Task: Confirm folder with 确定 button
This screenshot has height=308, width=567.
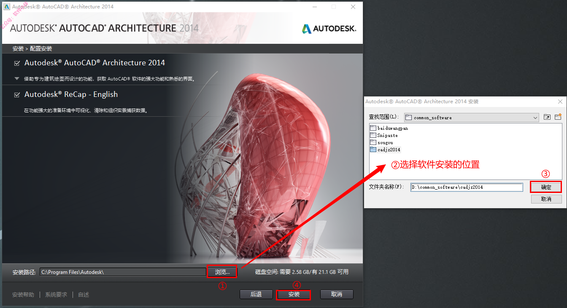Action: point(546,187)
